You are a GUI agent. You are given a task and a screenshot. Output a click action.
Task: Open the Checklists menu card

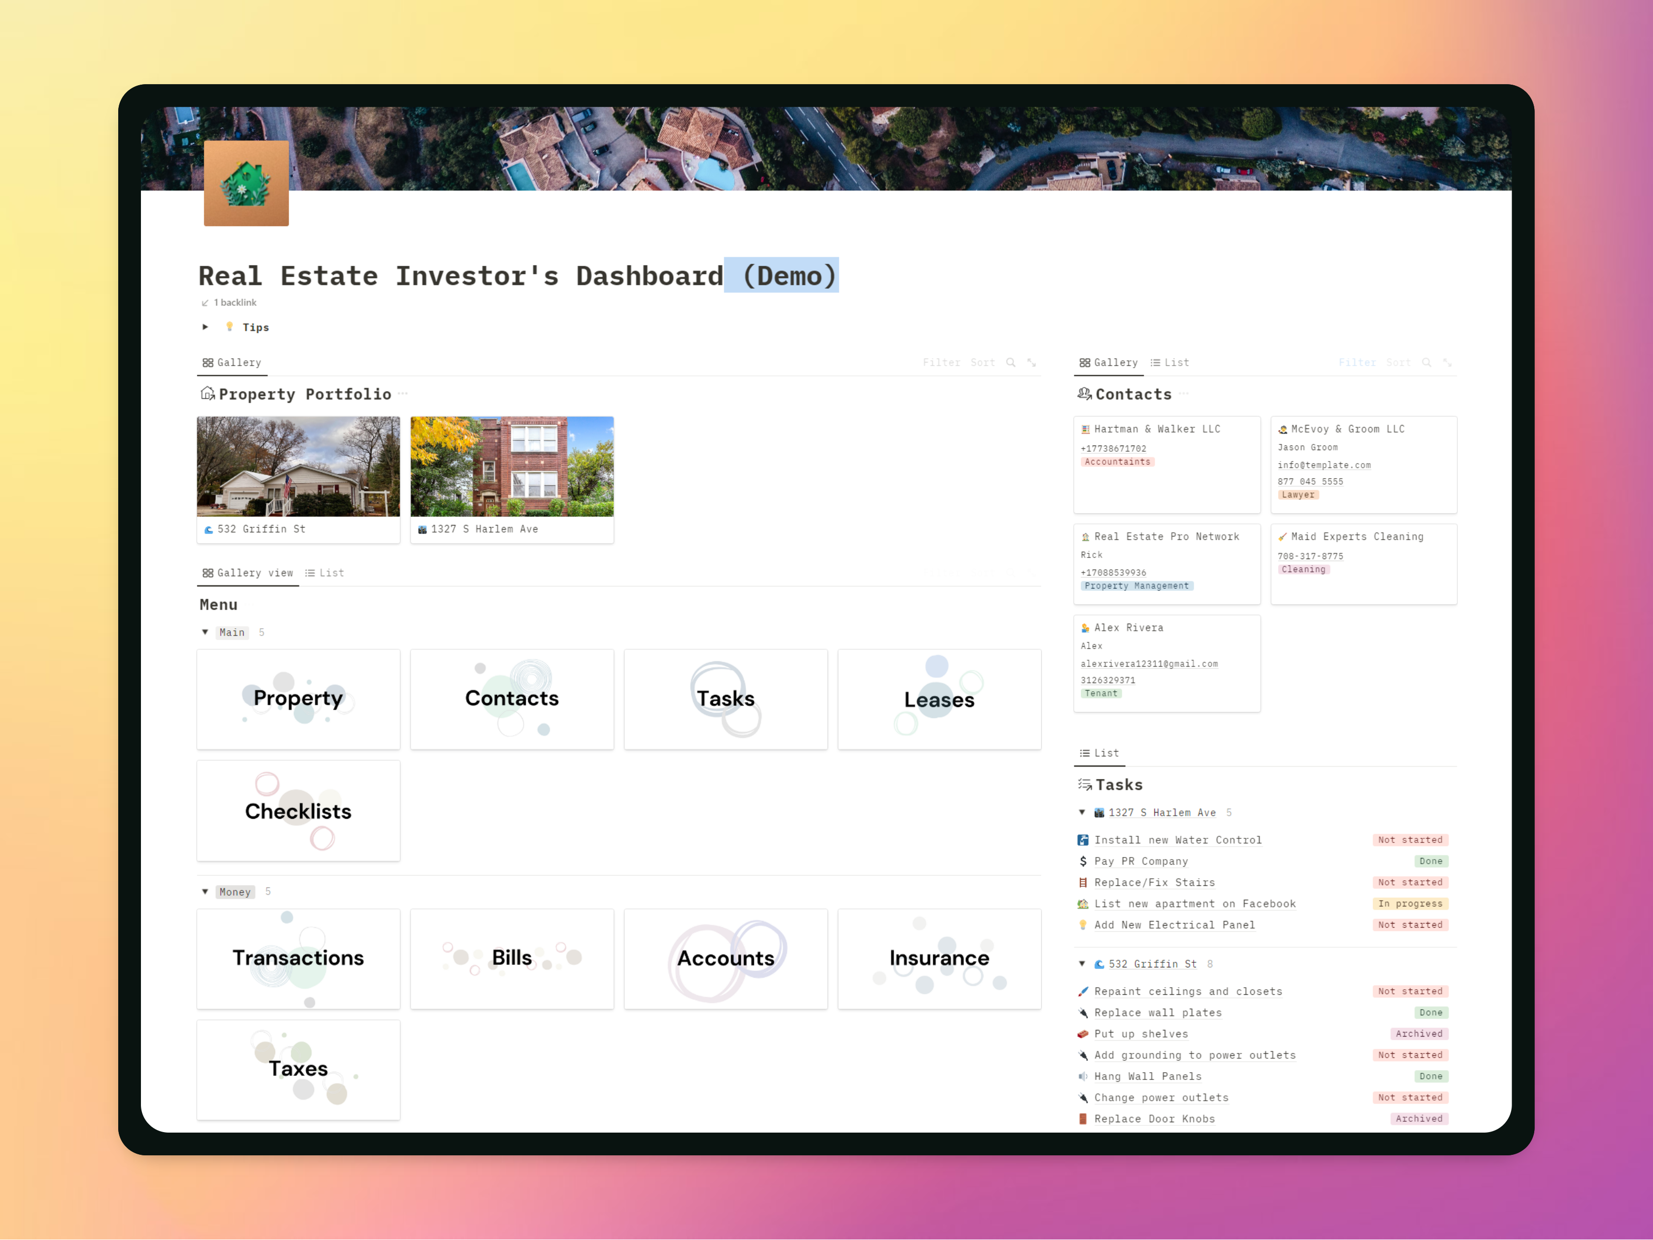pyautogui.click(x=298, y=811)
